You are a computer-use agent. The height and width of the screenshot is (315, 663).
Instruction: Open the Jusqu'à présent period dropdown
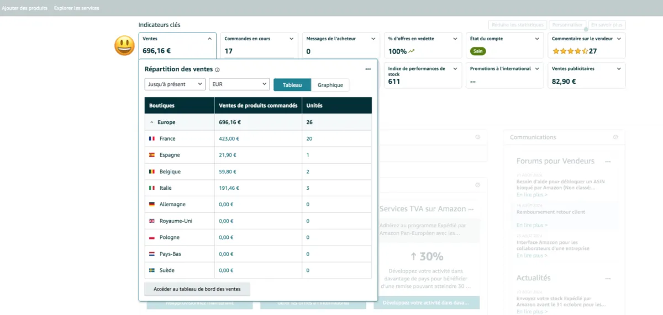coord(175,84)
